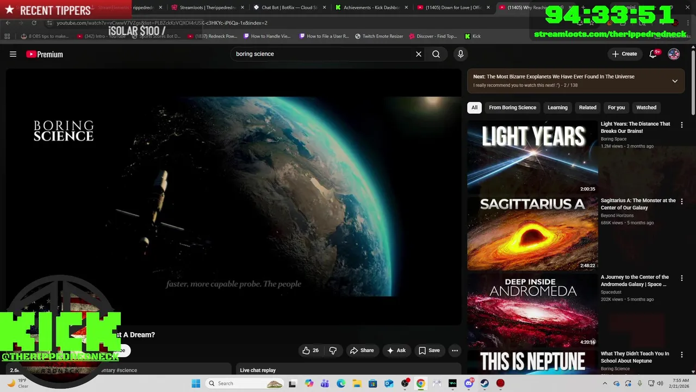Image resolution: width=696 pixels, height=392 pixels.
Task: Click 'Beyond Horizons' channel name
Action: coord(617,216)
